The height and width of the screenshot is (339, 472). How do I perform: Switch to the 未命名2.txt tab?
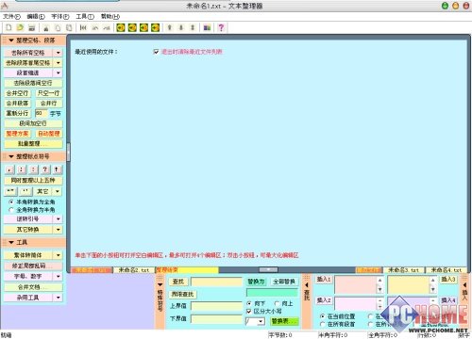[134, 270]
